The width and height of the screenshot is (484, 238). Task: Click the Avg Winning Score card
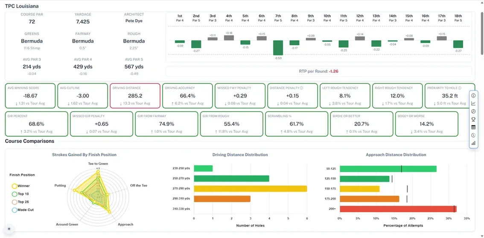30,96
